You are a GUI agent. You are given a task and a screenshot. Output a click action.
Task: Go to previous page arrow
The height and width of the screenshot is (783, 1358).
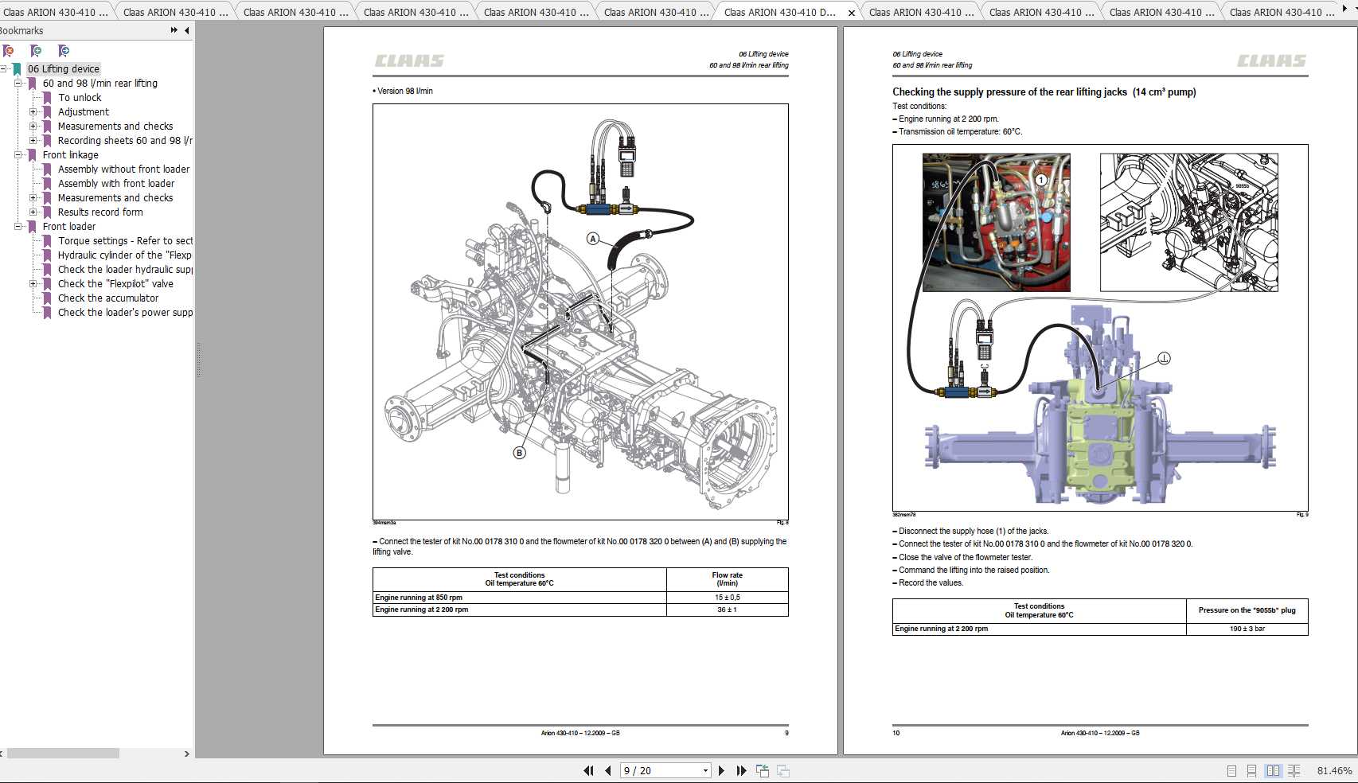pos(608,770)
